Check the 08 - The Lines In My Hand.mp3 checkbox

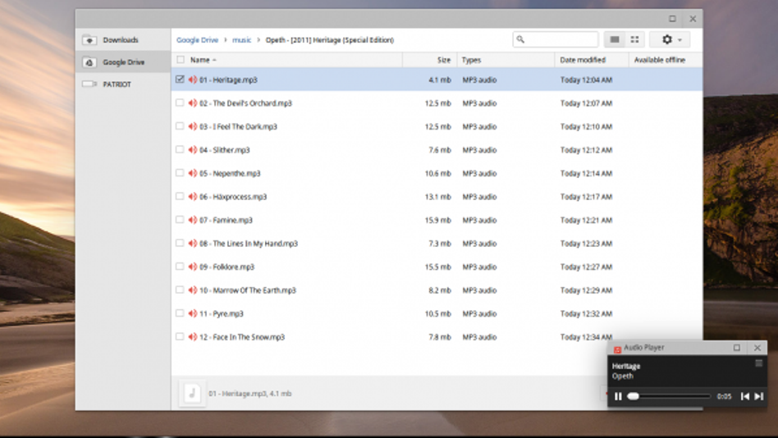tap(180, 243)
